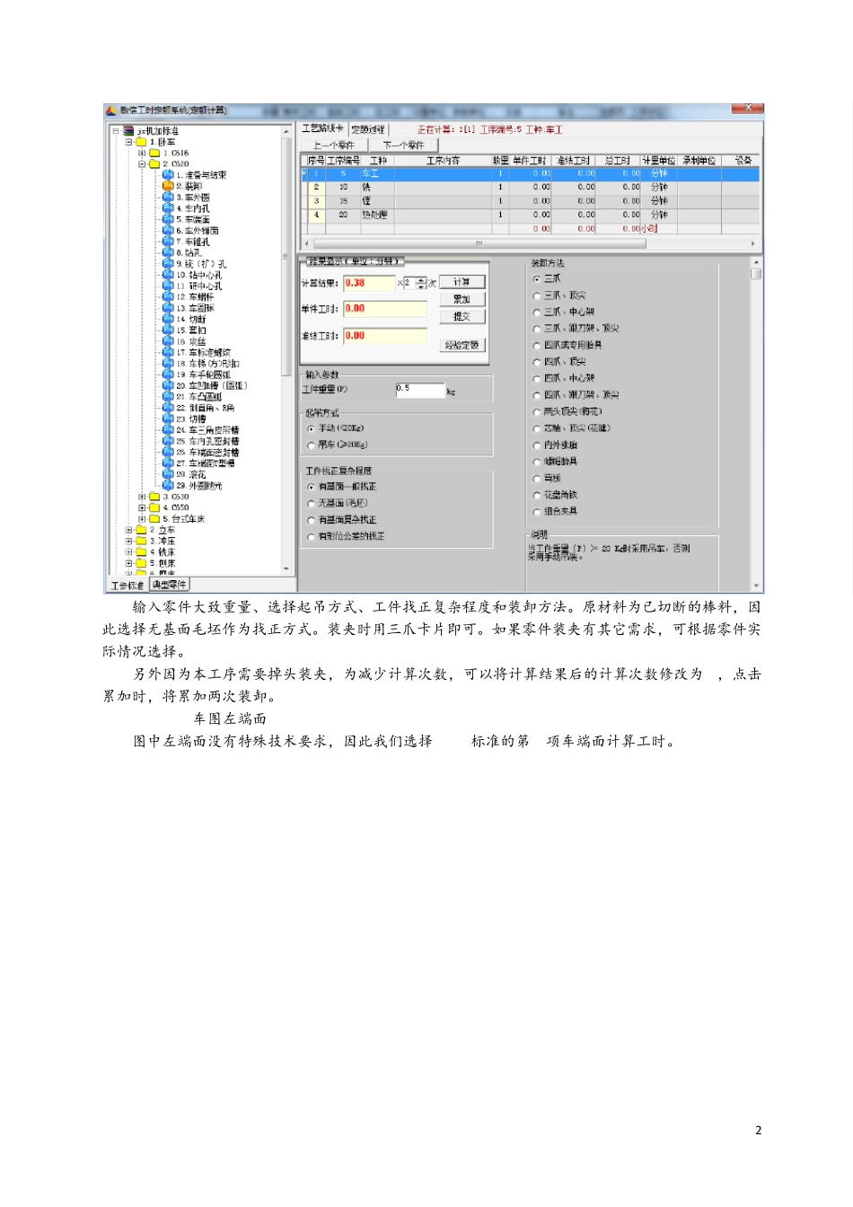Image resolution: width=853 pixels, height=1207 pixels.
Task: Switch to the 典型零件 tab
Action: 169,586
